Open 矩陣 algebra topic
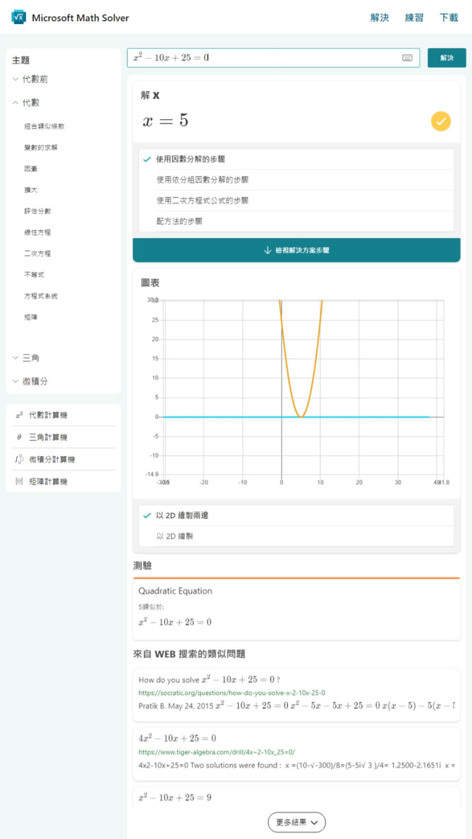Image resolution: width=472 pixels, height=839 pixels. tap(31, 317)
